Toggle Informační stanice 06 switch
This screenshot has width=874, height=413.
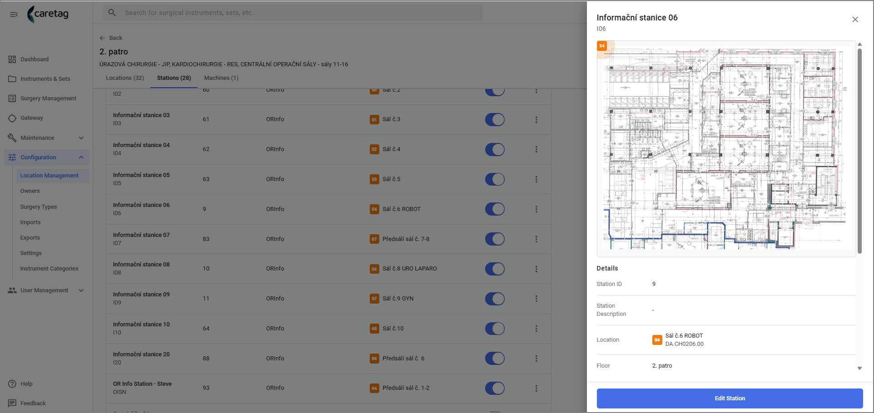coord(495,209)
